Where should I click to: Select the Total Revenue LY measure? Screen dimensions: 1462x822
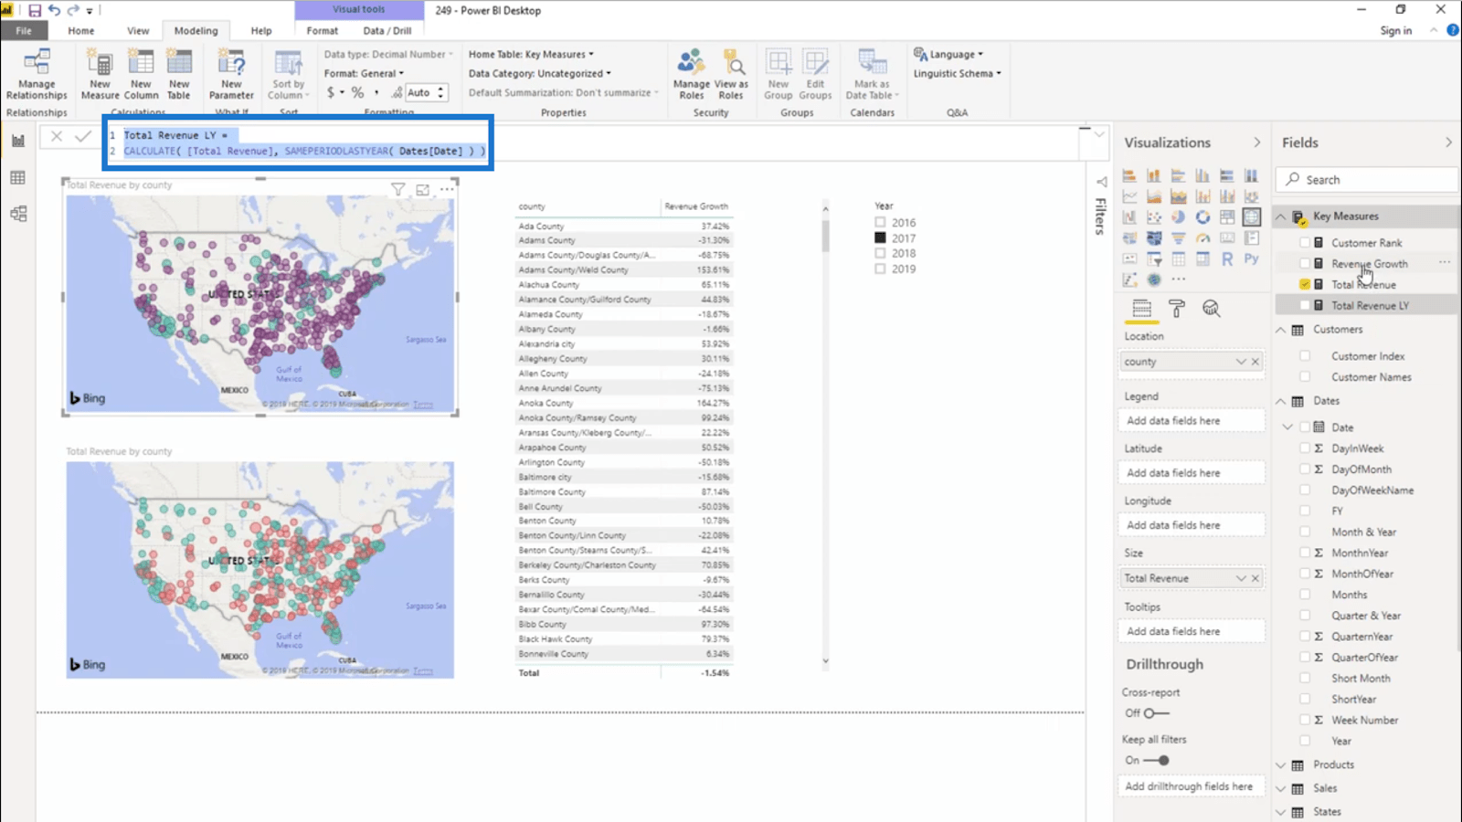pyautogui.click(x=1370, y=306)
